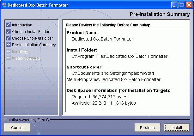
Task: Select the grayed Install Complete step label
Action: coord(26,58)
